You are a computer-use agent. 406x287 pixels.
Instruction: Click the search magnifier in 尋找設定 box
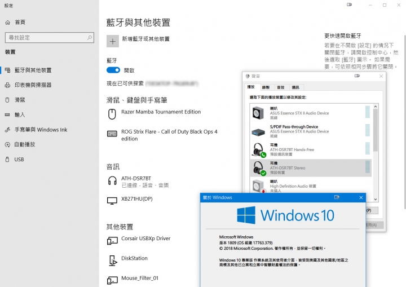click(90, 38)
